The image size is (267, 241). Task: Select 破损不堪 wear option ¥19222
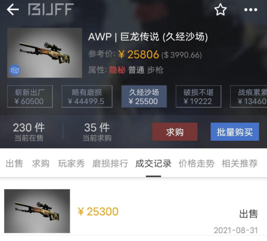point(198,96)
